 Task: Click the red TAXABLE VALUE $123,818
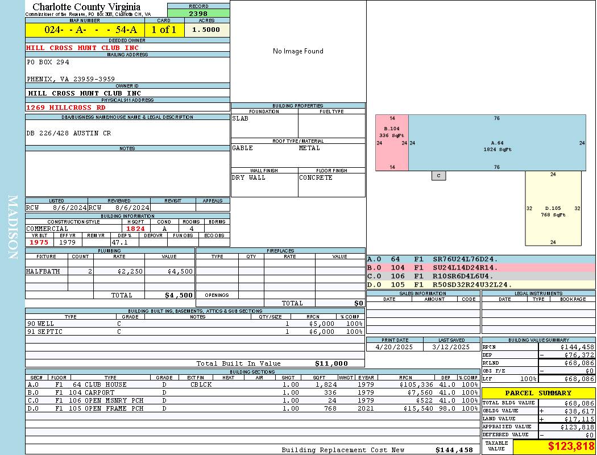[x=571, y=446]
